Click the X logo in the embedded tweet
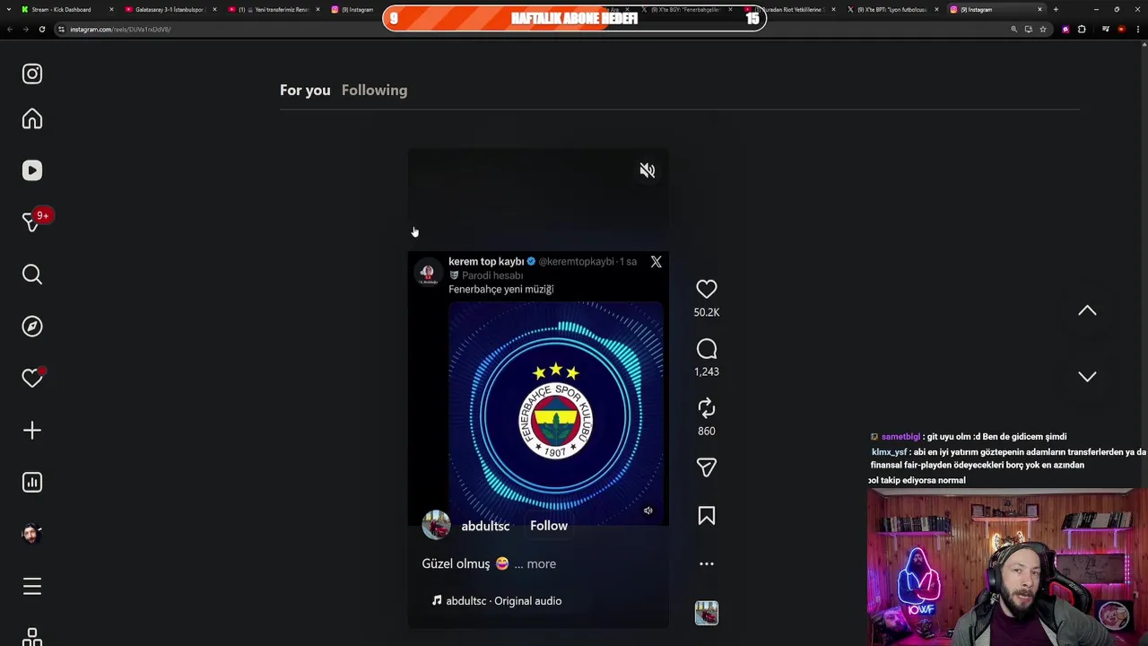Screen dimensions: 1148x646 pos(657,262)
